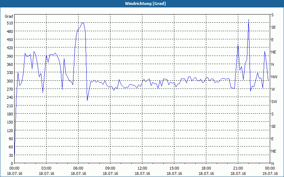Select the 240 y-axis value

(10, 98)
